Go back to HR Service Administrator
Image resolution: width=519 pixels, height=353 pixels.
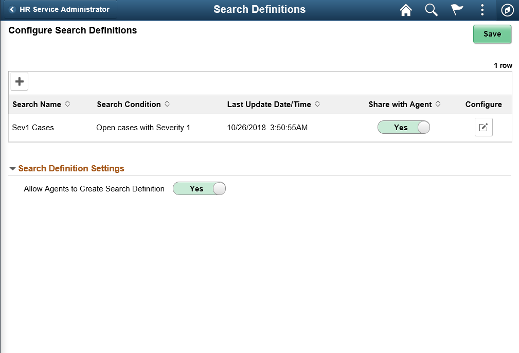[60, 9]
